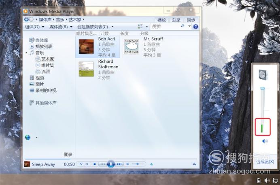Collapse the 音乐 tree node arrow

[26, 53]
